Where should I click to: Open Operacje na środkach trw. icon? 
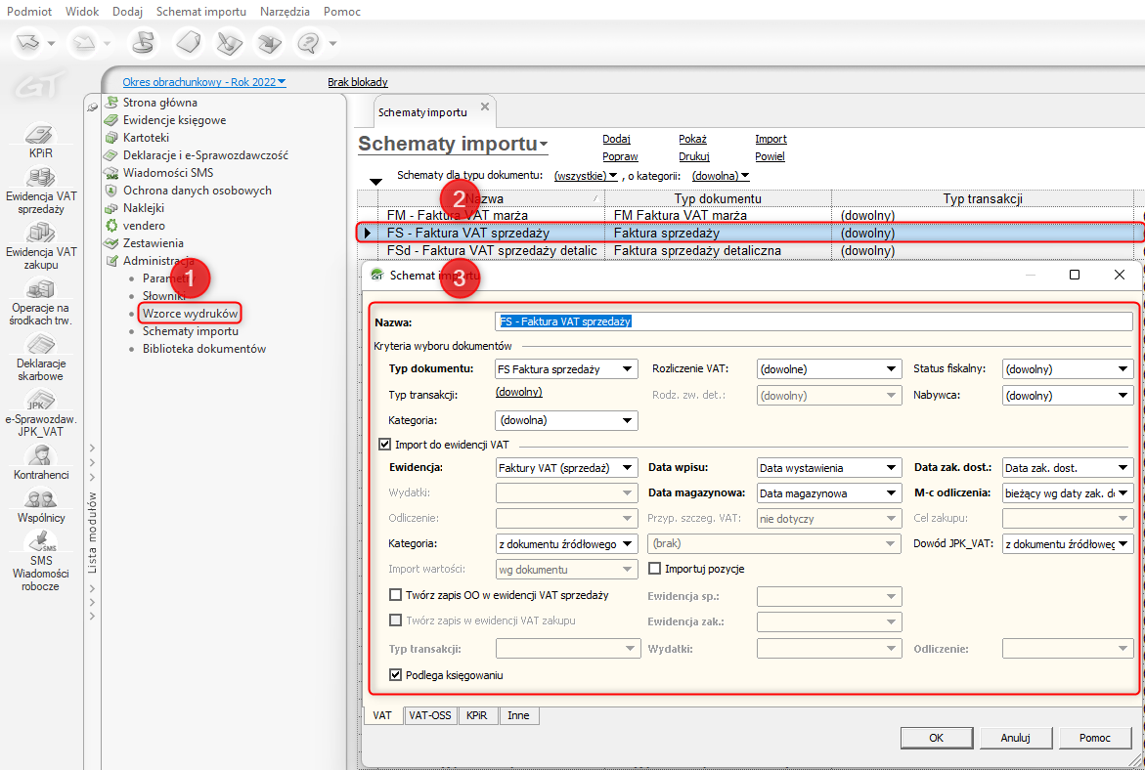[41, 290]
